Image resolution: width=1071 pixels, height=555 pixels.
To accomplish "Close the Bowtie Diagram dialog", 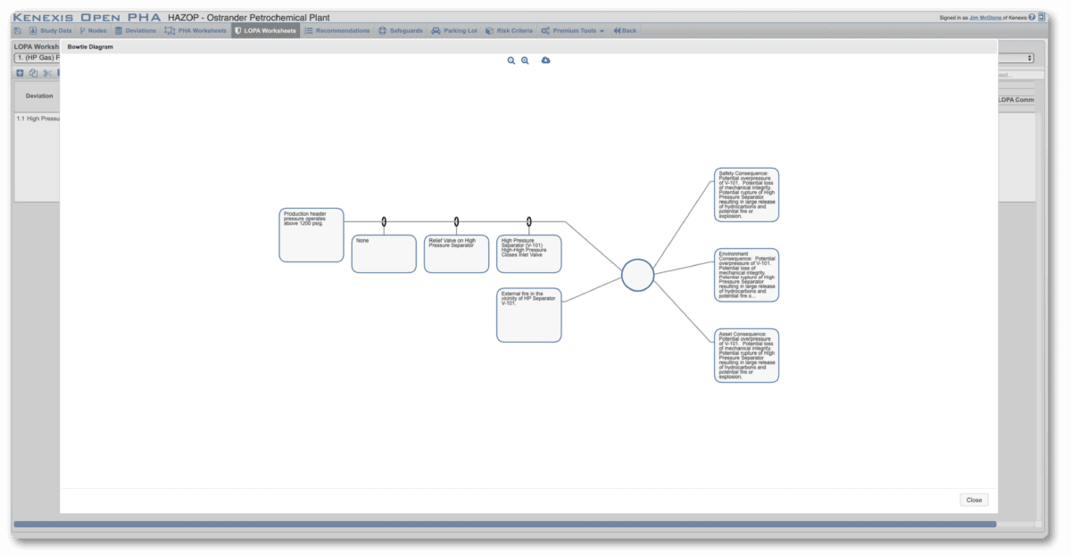I will (x=974, y=500).
